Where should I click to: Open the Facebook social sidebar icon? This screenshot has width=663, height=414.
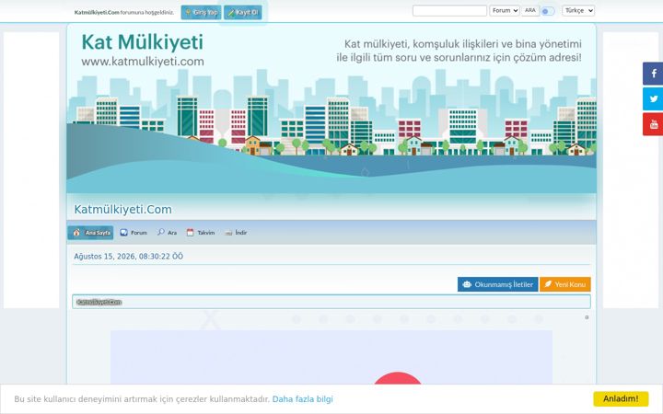coord(653,74)
